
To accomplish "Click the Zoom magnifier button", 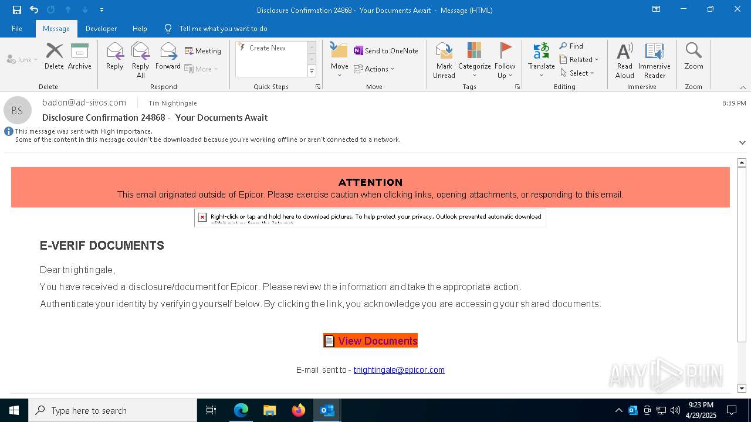I will (694, 56).
